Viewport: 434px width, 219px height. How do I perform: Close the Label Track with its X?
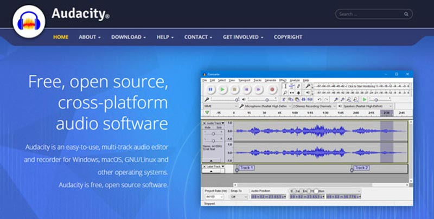pyautogui.click(x=205, y=166)
